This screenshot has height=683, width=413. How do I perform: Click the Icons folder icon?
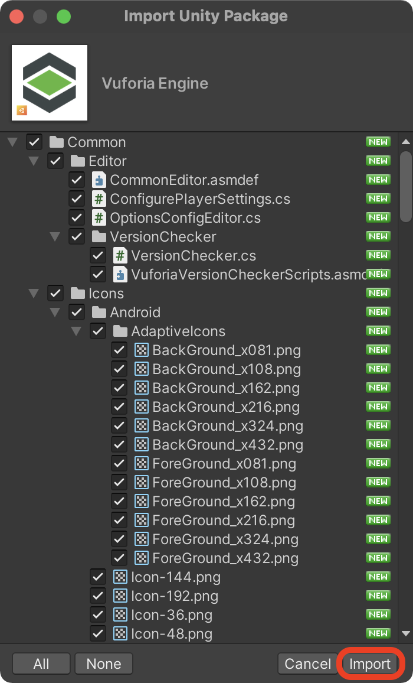[x=77, y=293]
